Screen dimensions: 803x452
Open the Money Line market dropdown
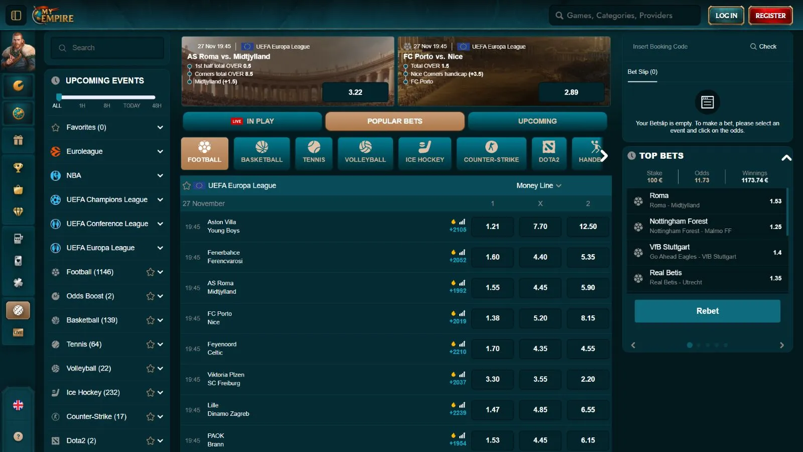[x=539, y=186]
